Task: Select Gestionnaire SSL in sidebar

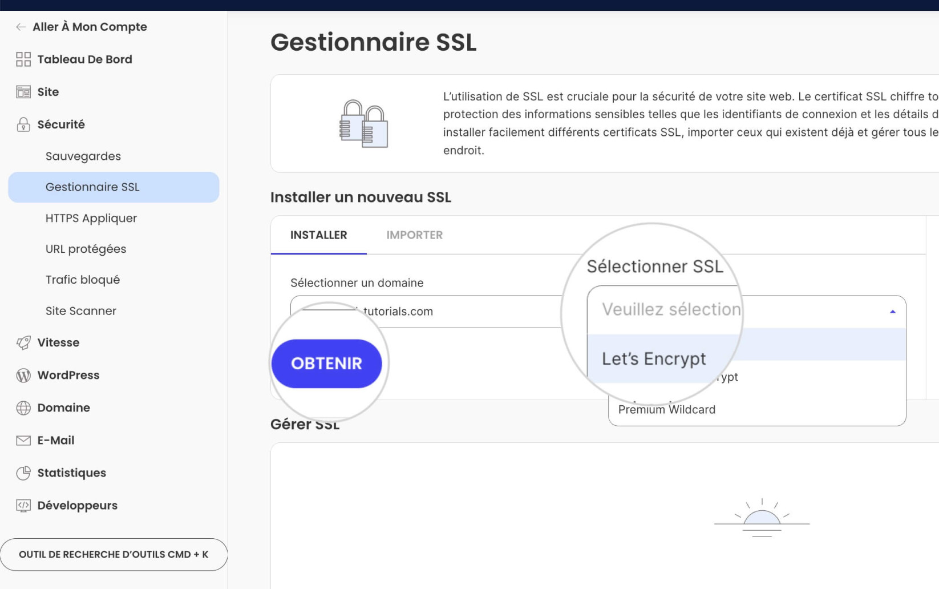Action: [x=114, y=187]
